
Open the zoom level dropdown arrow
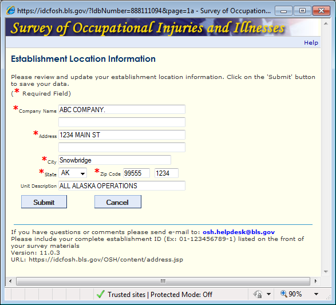[x=316, y=294]
